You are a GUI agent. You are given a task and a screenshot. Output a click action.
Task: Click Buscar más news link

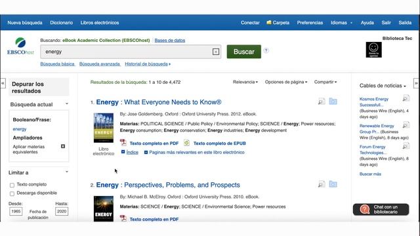[370, 174]
